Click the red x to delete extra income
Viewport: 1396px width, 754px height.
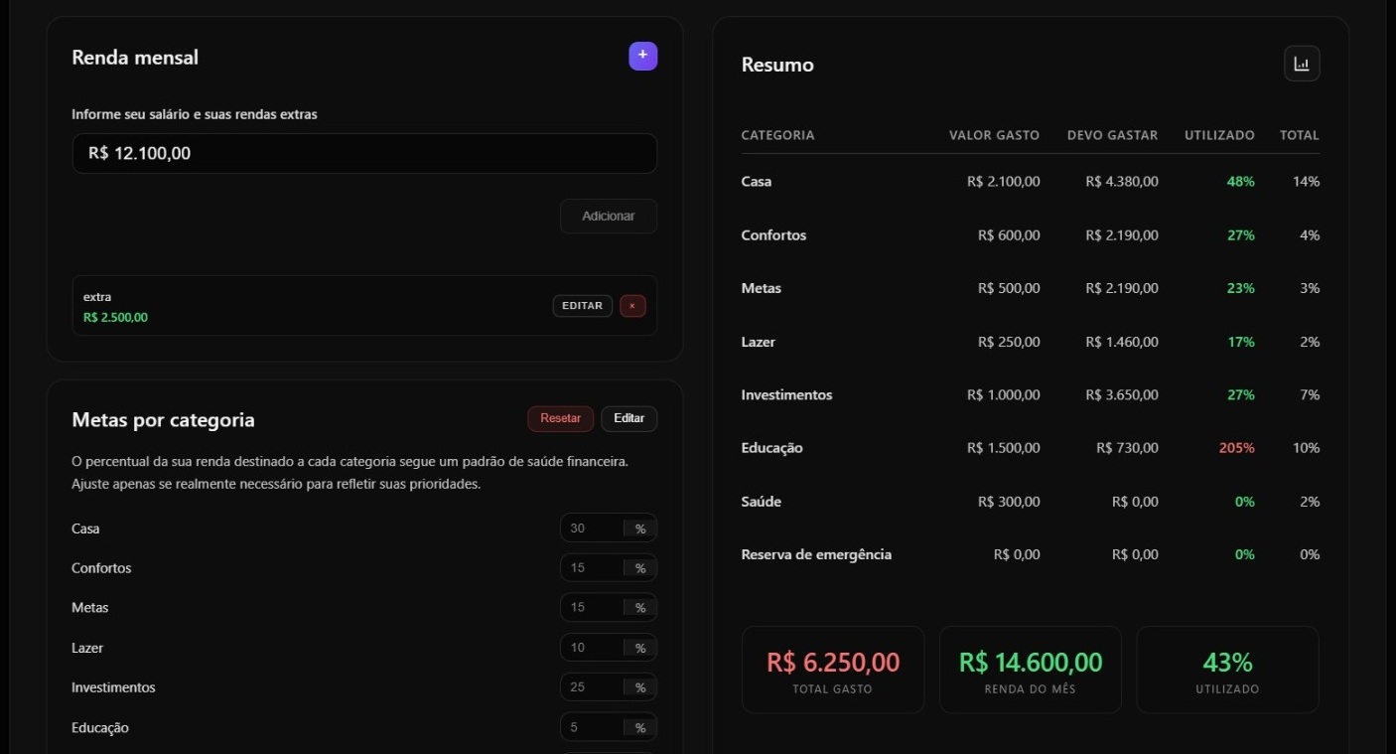(632, 305)
